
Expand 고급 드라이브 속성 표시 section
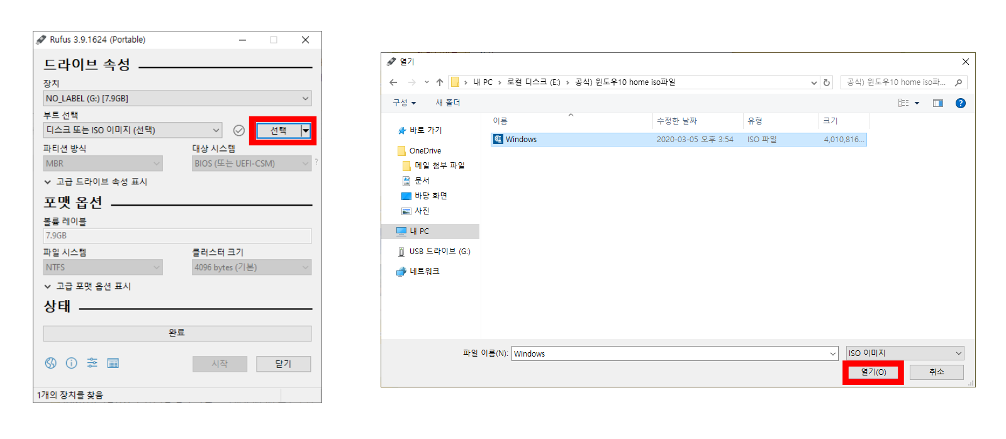(x=96, y=182)
